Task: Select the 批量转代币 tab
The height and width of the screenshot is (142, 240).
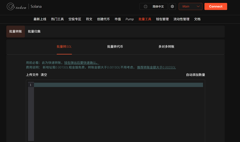Action: coord(115,46)
